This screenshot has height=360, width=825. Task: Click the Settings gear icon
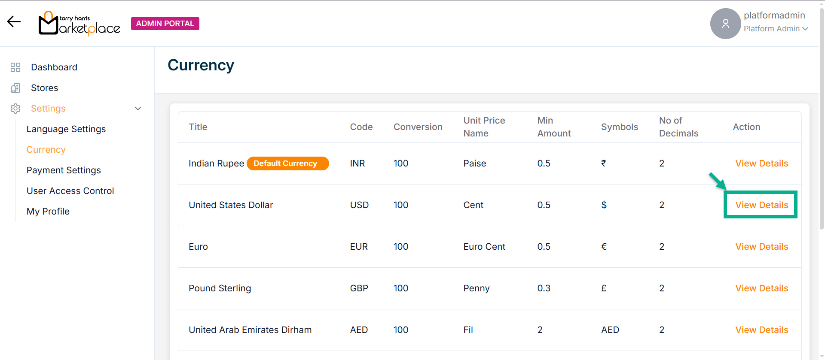click(15, 109)
